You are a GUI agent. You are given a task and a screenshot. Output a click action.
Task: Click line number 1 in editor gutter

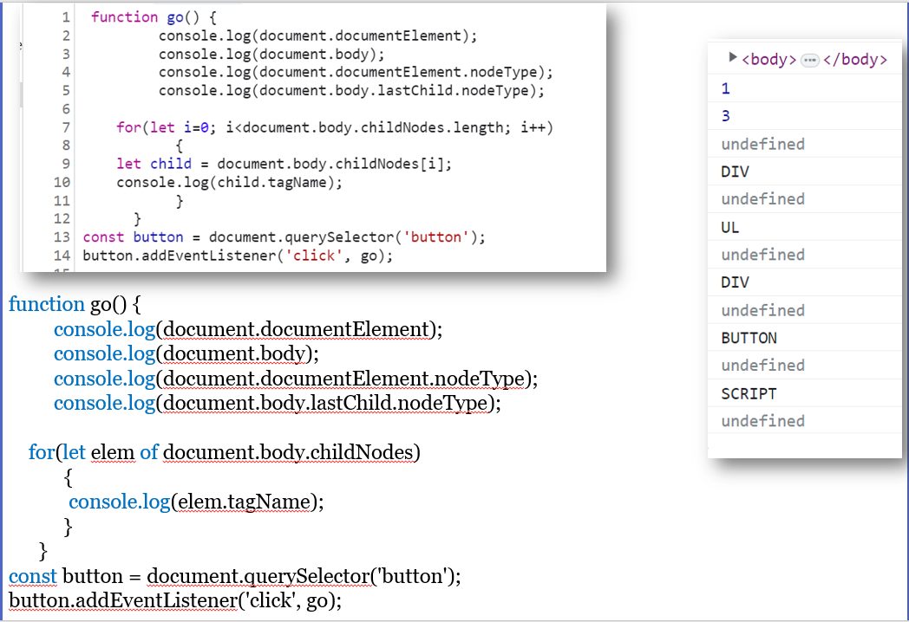tap(66, 17)
